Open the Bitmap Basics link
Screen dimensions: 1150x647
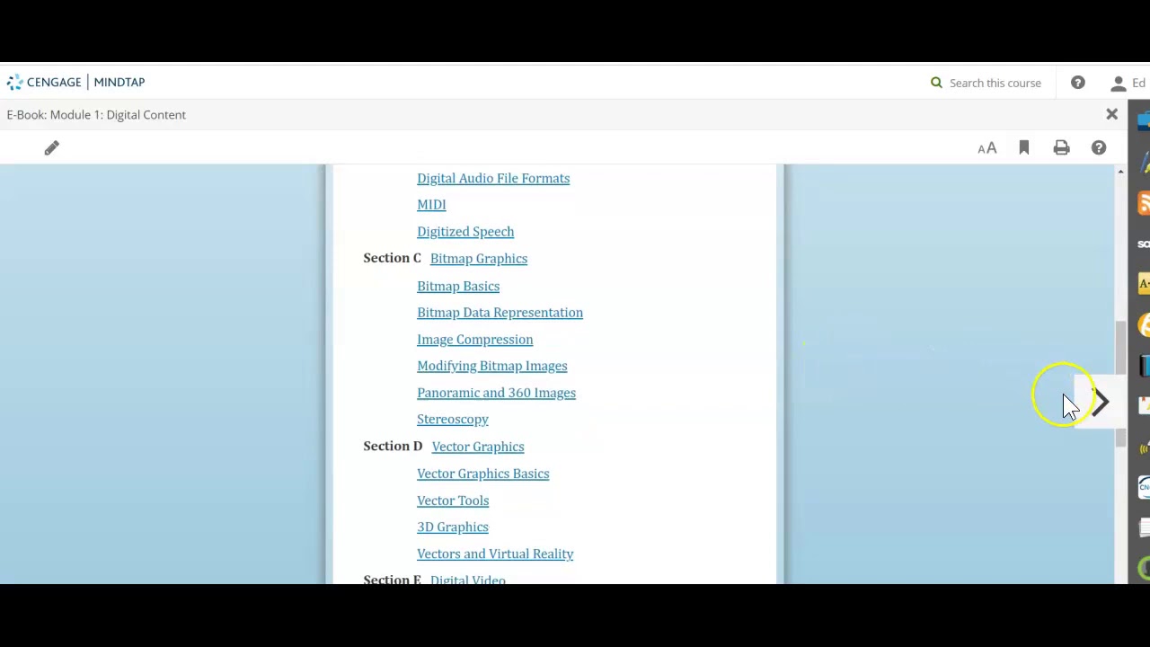pyautogui.click(x=458, y=286)
